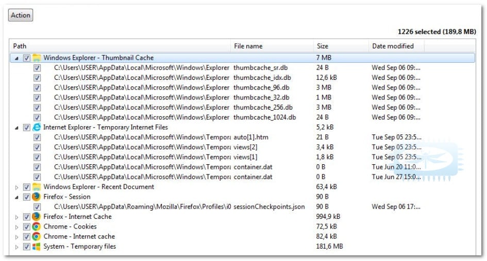487x261 pixels.
Task: Click the 12,6 kB size value
Action: (x=326, y=78)
